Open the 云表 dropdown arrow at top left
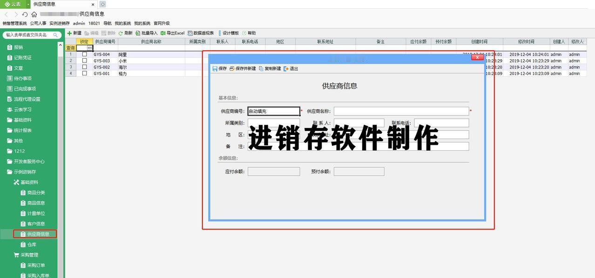 [x=28, y=4]
